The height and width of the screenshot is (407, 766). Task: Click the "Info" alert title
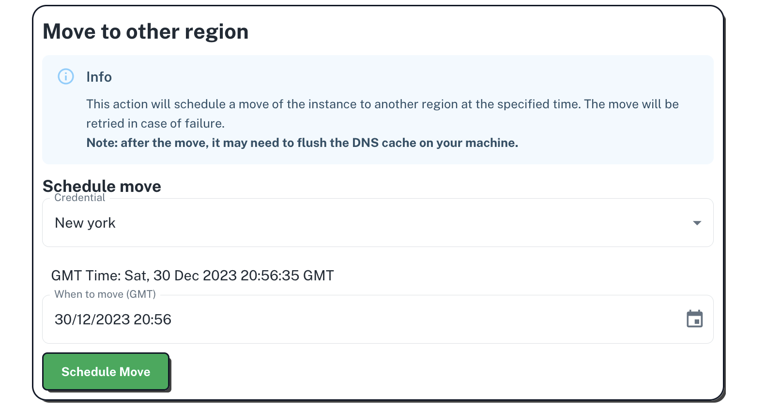click(x=99, y=77)
